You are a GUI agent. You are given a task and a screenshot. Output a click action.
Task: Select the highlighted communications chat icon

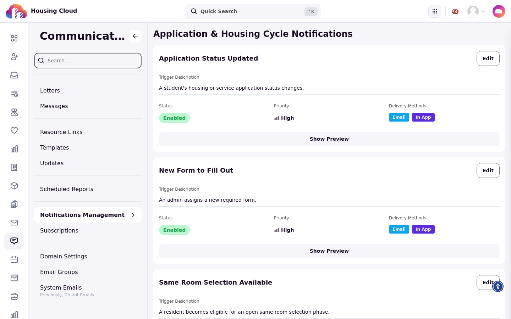14,241
